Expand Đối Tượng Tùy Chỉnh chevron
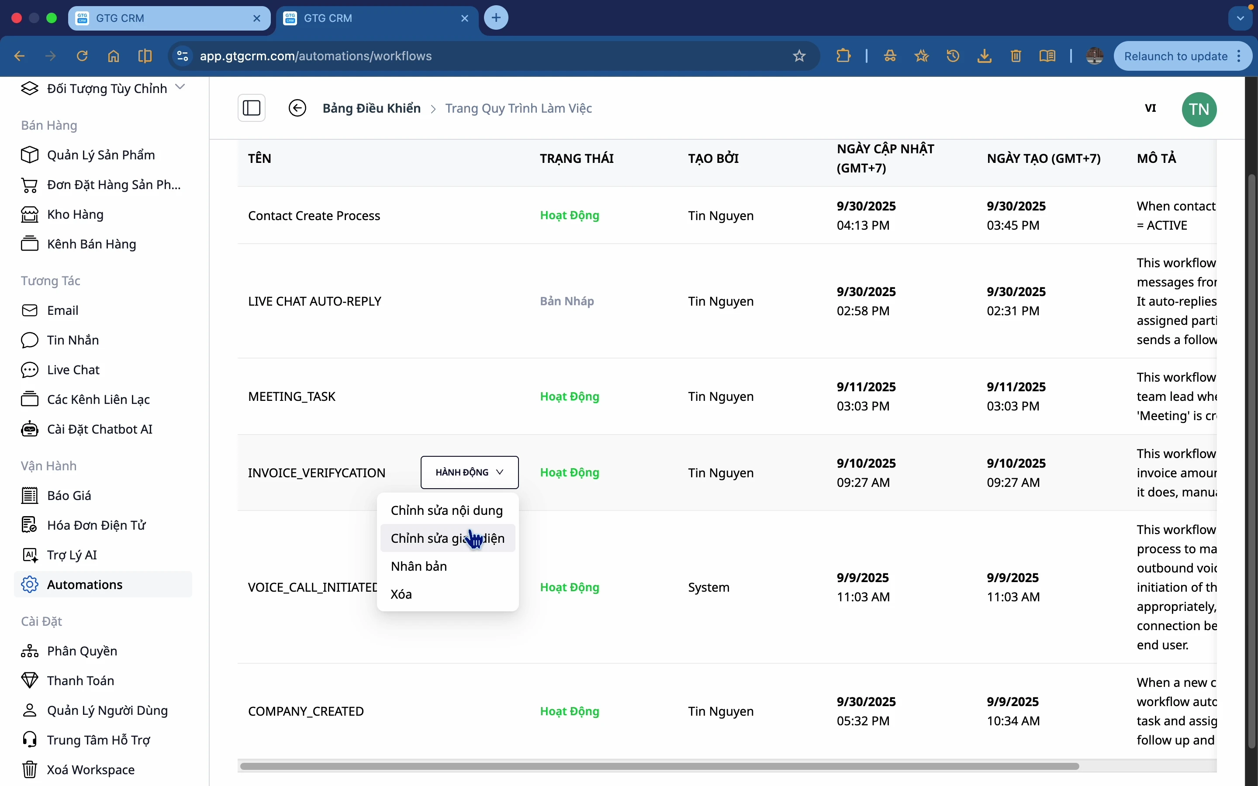Screen dimensions: 1258x786 [x=180, y=87]
